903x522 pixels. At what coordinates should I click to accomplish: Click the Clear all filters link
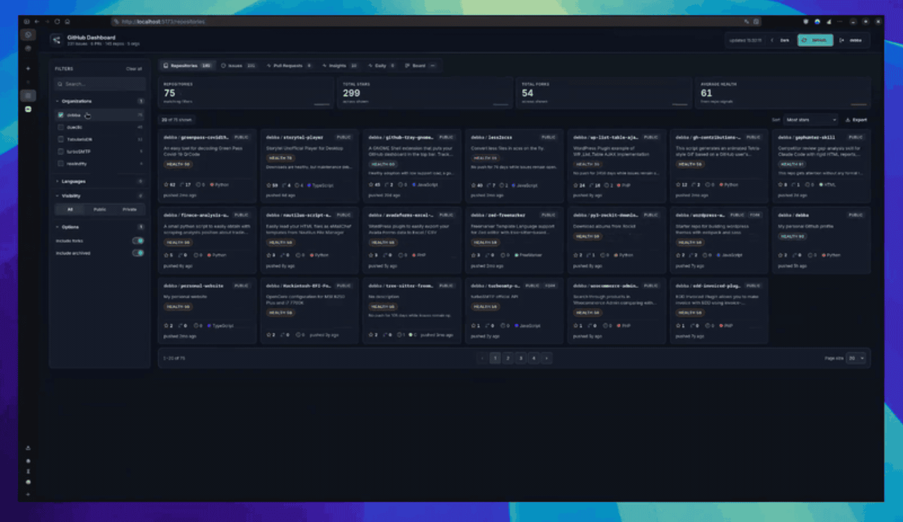coord(134,69)
